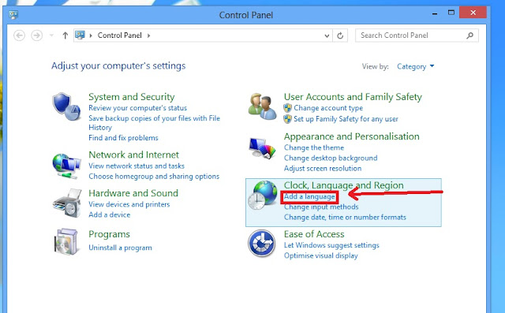Screen dimensions: 505x313
Task: Click the System and Security shield icon
Action: [x=66, y=106]
